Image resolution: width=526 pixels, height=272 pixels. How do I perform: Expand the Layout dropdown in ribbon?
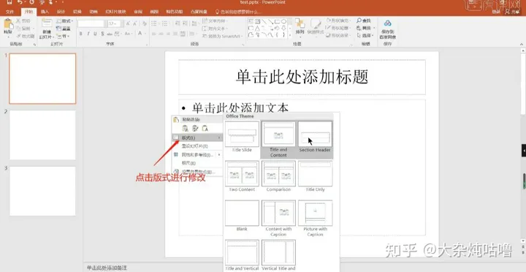pos(65,20)
